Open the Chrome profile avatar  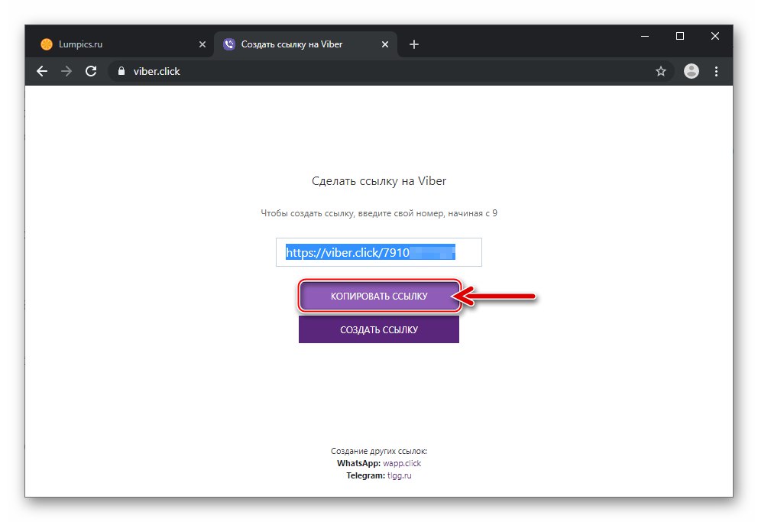coord(692,71)
